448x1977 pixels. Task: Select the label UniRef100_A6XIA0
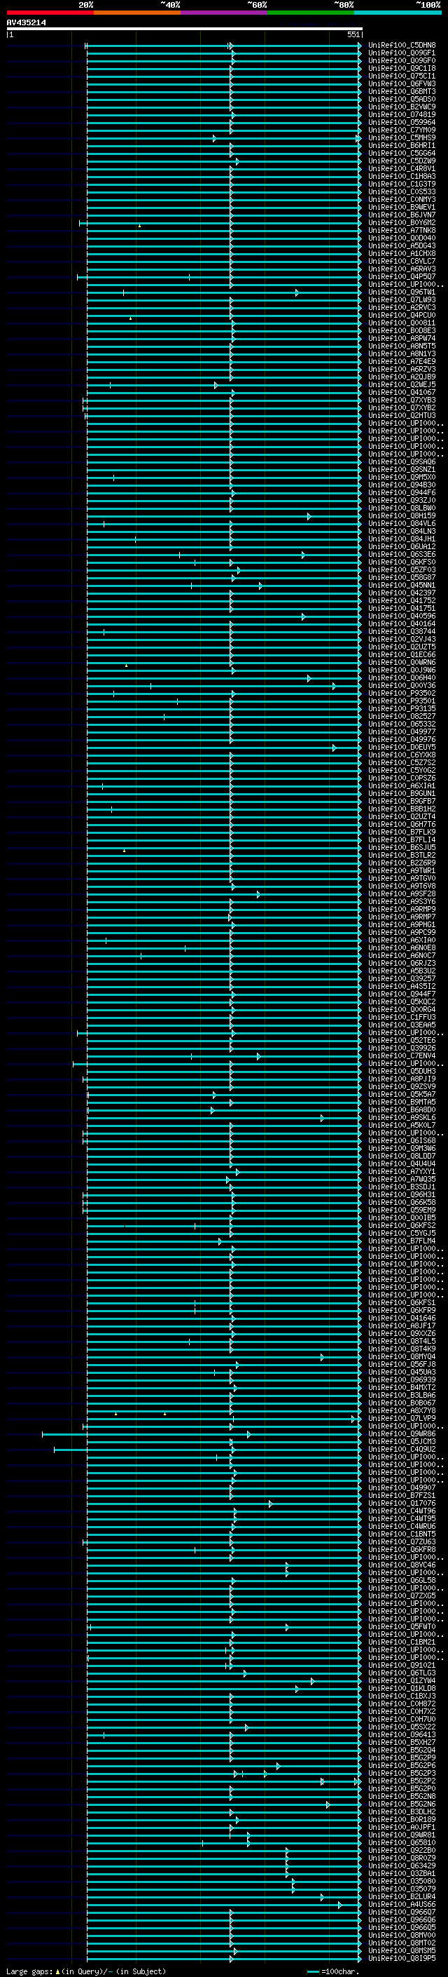(401, 940)
